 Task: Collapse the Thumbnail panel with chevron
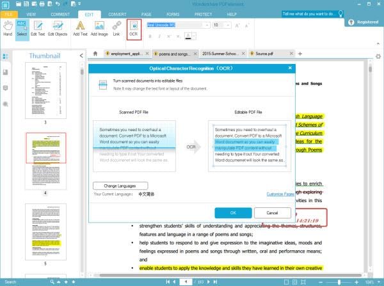coord(81,56)
